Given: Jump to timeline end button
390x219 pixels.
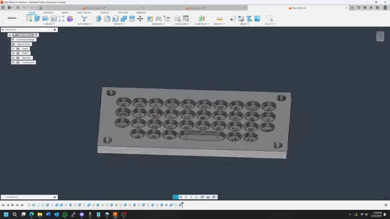Looking at the screenshot, I should pos(22,205).
